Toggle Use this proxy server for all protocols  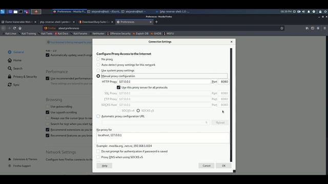118,87
